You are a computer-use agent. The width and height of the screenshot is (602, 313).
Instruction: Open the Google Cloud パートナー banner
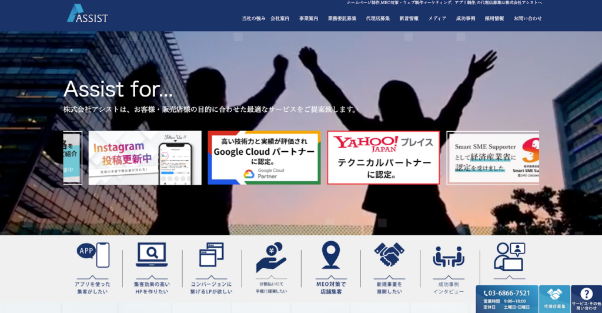pyautogui.click(x=264, y=158)
